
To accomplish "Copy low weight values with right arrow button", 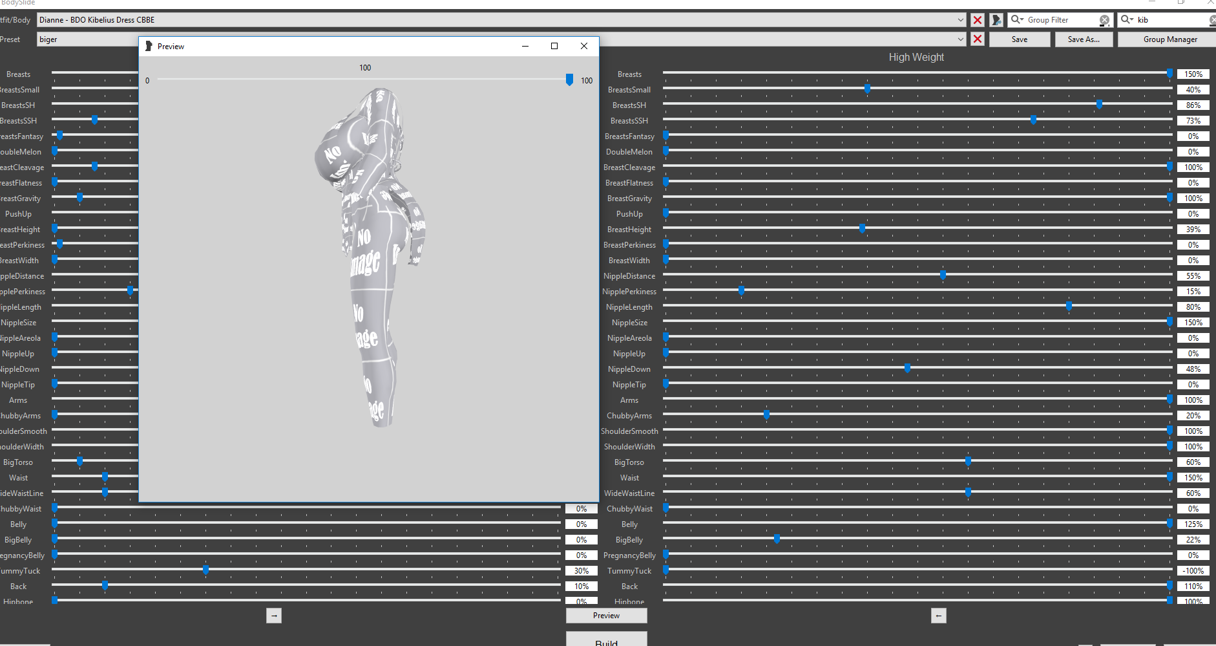I will (x=274, y=616).
